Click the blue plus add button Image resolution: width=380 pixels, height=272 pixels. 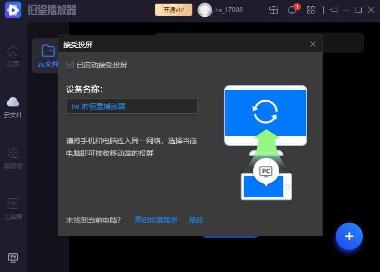349,236
